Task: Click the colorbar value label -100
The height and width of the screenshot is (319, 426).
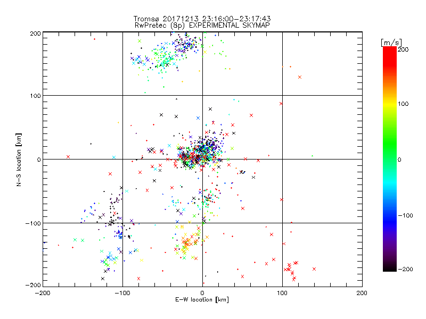Action: [x=405, y=215]
